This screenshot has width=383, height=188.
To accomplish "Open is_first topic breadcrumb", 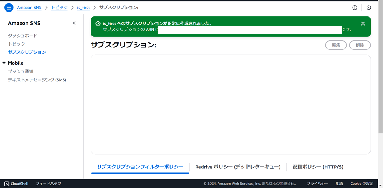I will coord(83,8).
